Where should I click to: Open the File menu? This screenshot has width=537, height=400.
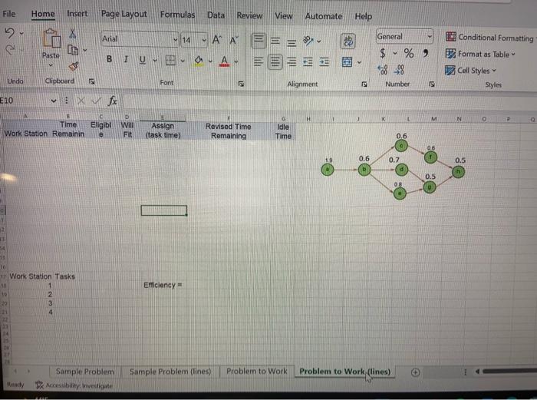tap(9, 14)
